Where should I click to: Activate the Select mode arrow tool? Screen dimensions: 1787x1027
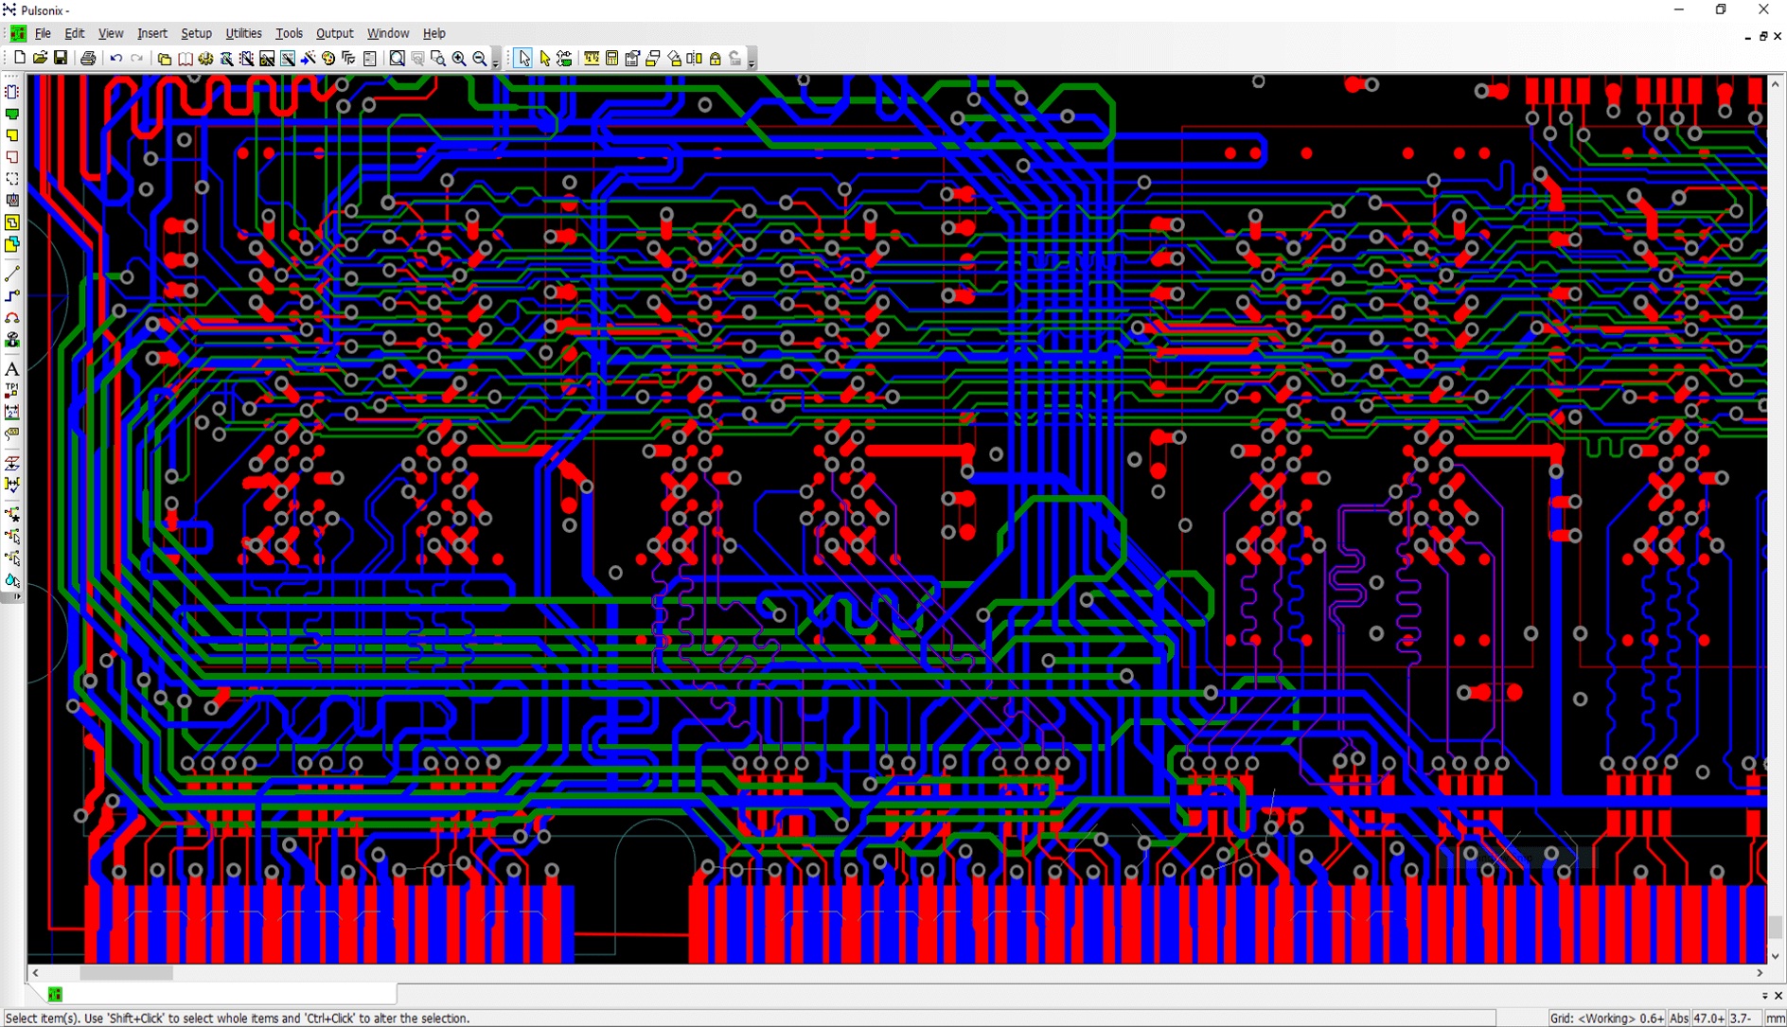coord(524,59)
